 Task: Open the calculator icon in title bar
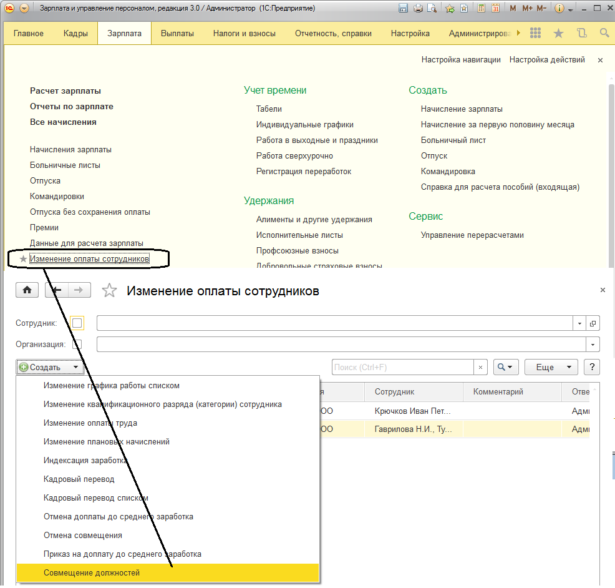click(x=481, y=9)
